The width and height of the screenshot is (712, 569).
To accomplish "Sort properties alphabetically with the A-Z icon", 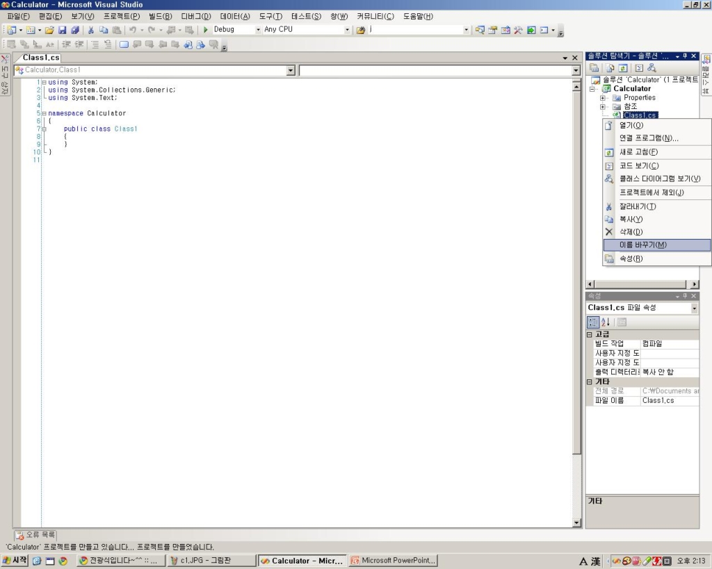I will click(606, 322).
